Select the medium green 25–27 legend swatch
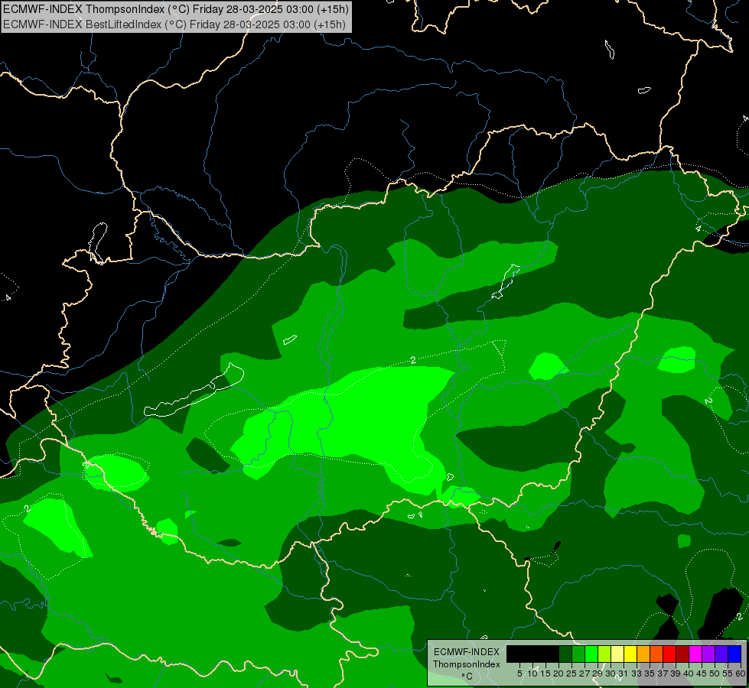 pos(578,654)
